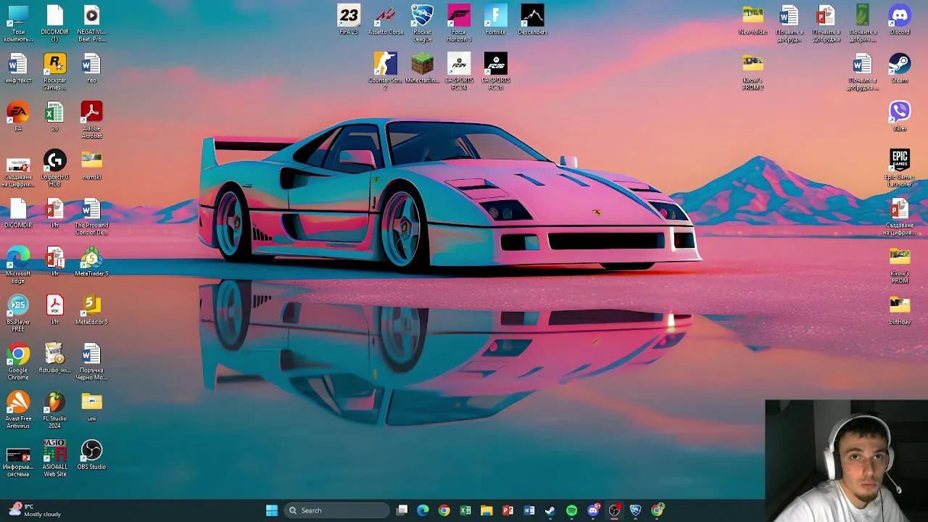Select the EA SPORTS FC 24 icon
This screenshot has width=928, height=522.
coord(459,71)
